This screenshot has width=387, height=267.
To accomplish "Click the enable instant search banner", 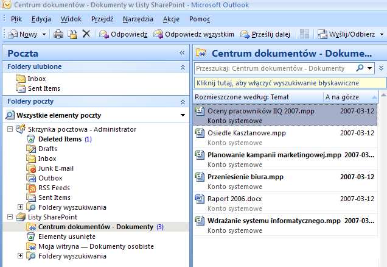I will tap(290, 83).
